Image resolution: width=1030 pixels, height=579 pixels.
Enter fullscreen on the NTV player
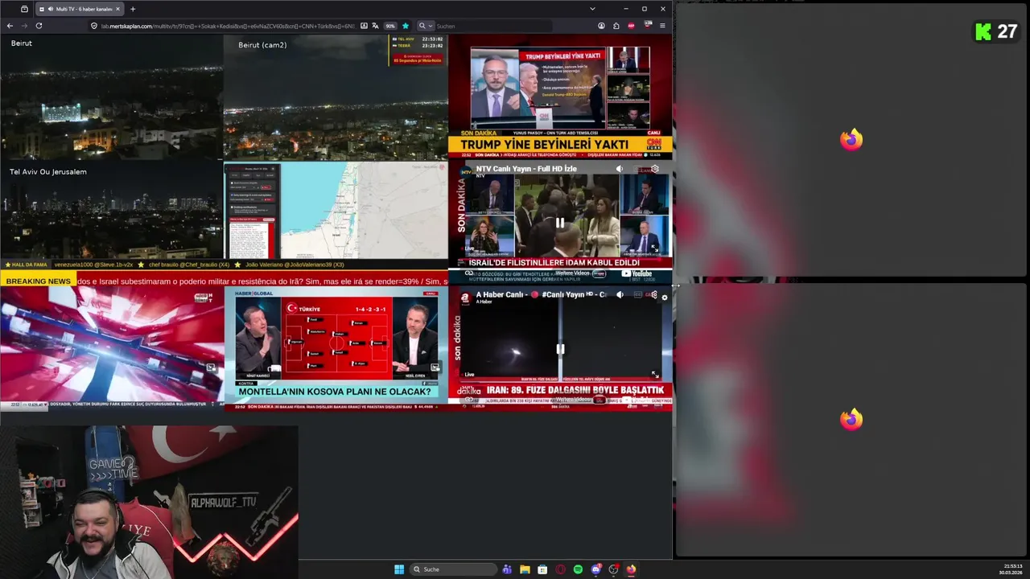tap(654, 248)
